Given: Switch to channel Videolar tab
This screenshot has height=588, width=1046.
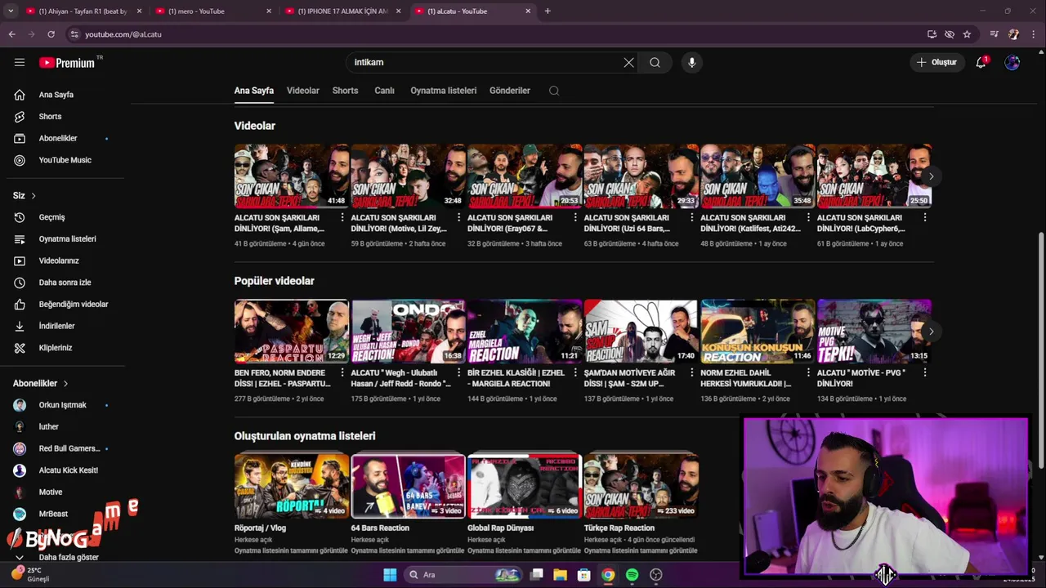Looking at the screenshot, I should pos(302,91).
